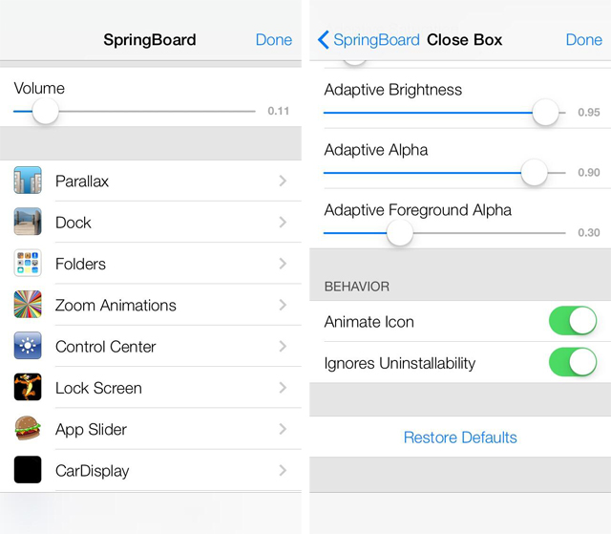The image size is (611, 534).
Task: Tap the colorful Zoom Animations icon
Action: pyautogui.click(x=28, y=305)
